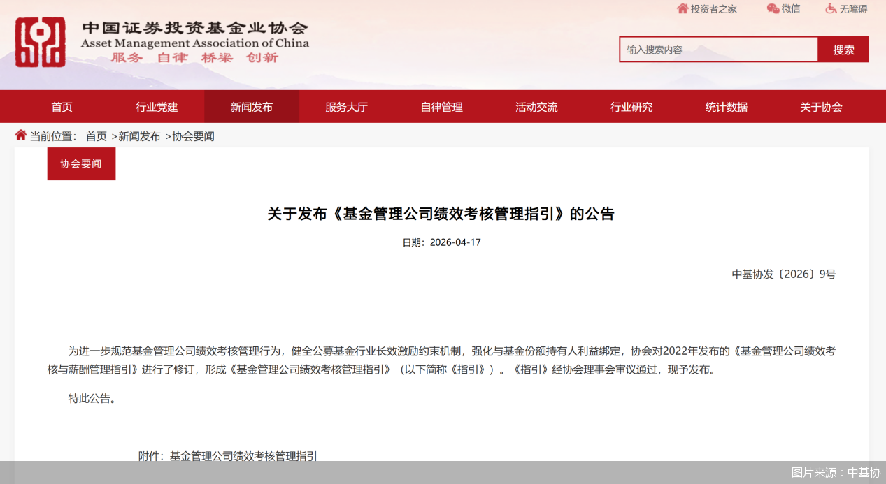
Task: Open the 行业研究 menu item
Action: (631, 106)
